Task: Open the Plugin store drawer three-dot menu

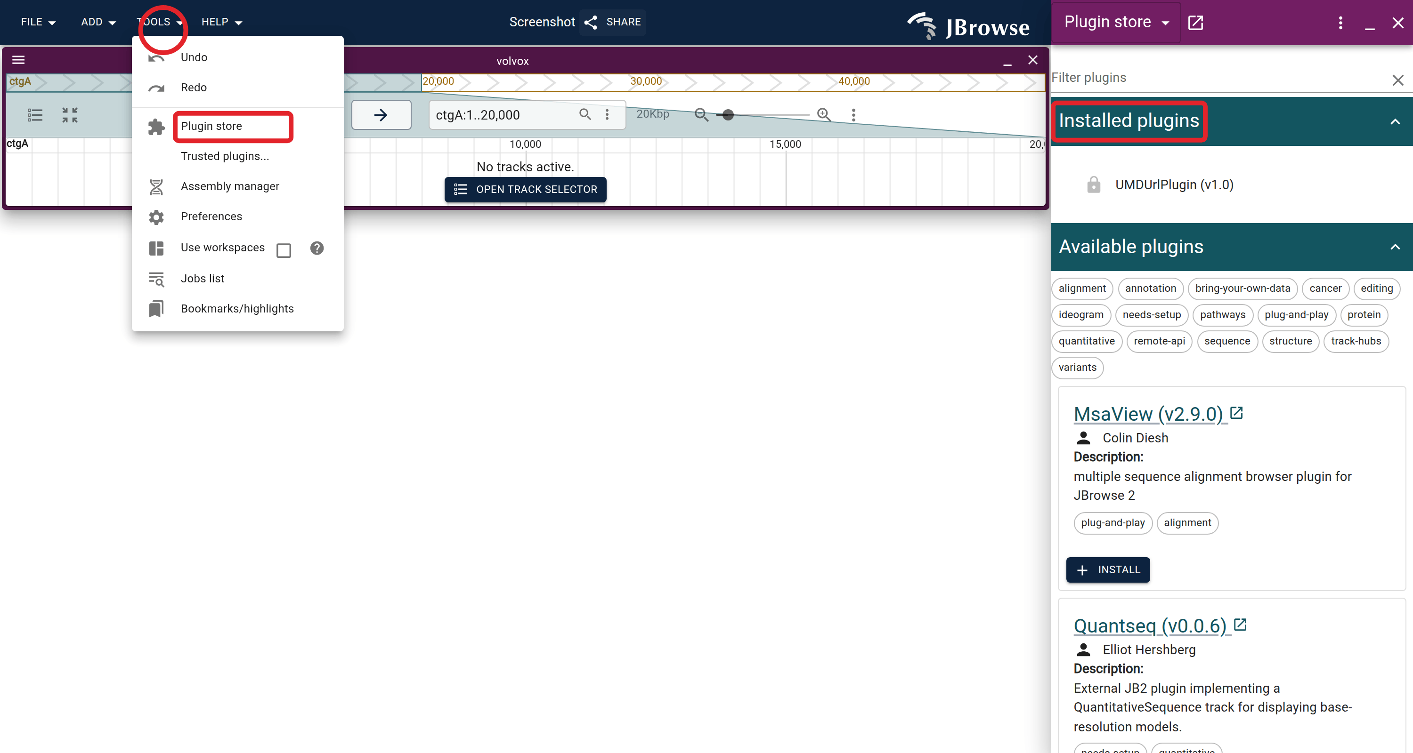Action: [x=1340, y=23]
